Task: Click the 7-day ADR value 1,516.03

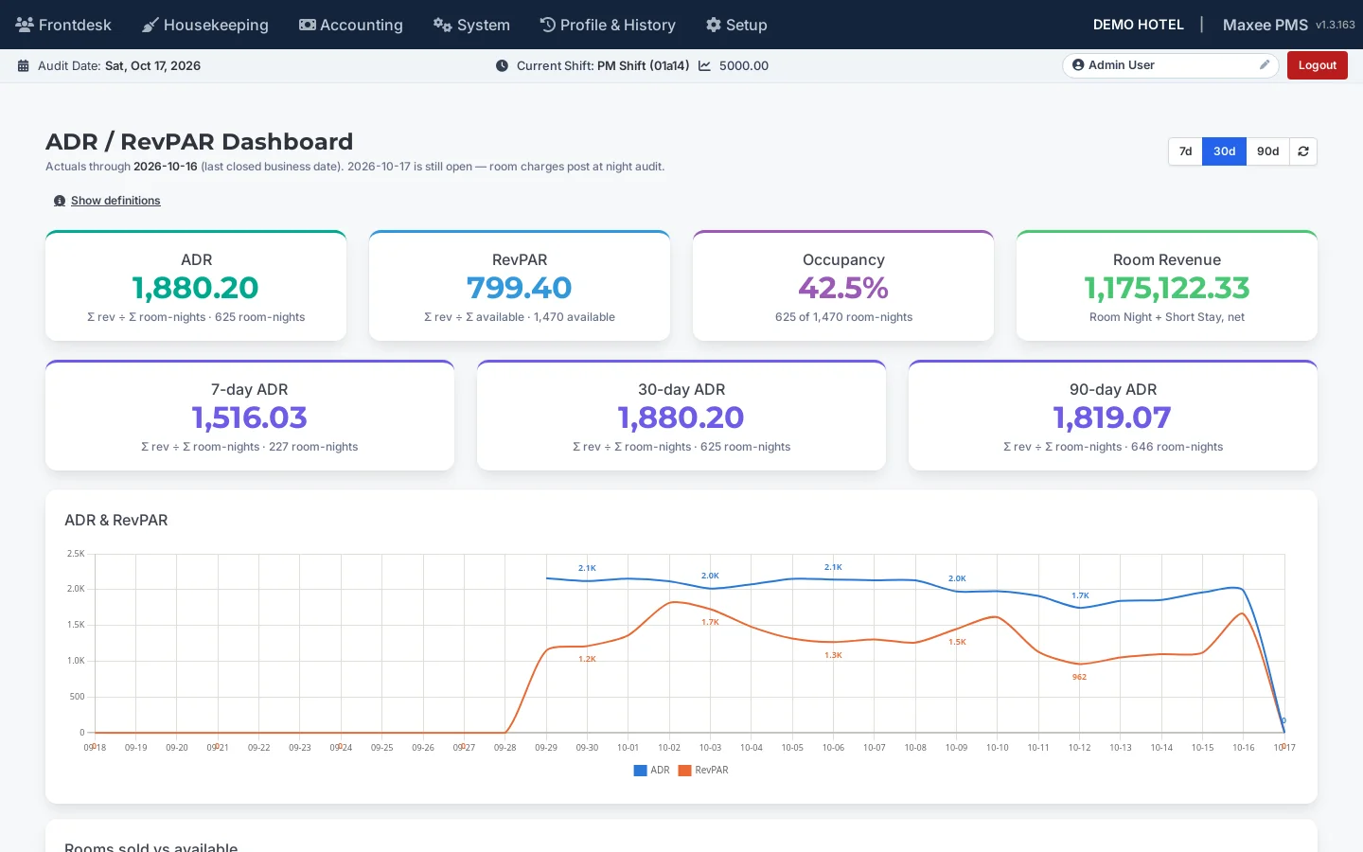Action: [x=250, y=417]
